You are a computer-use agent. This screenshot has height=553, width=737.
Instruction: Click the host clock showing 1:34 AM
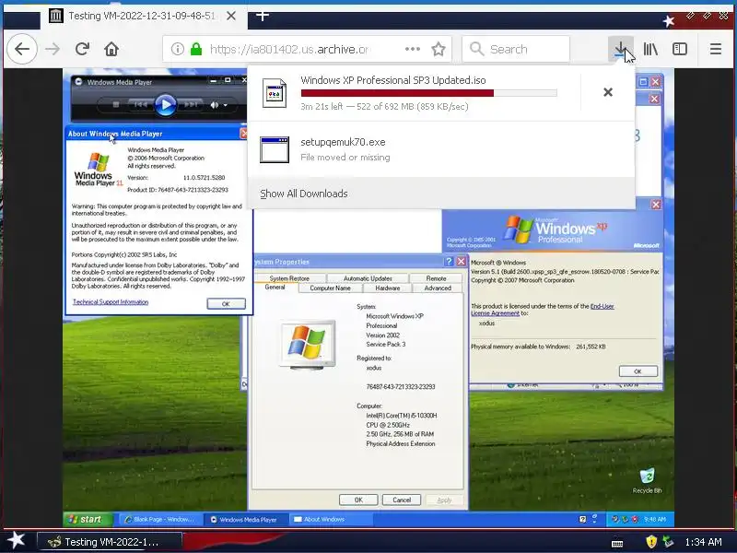704,542
